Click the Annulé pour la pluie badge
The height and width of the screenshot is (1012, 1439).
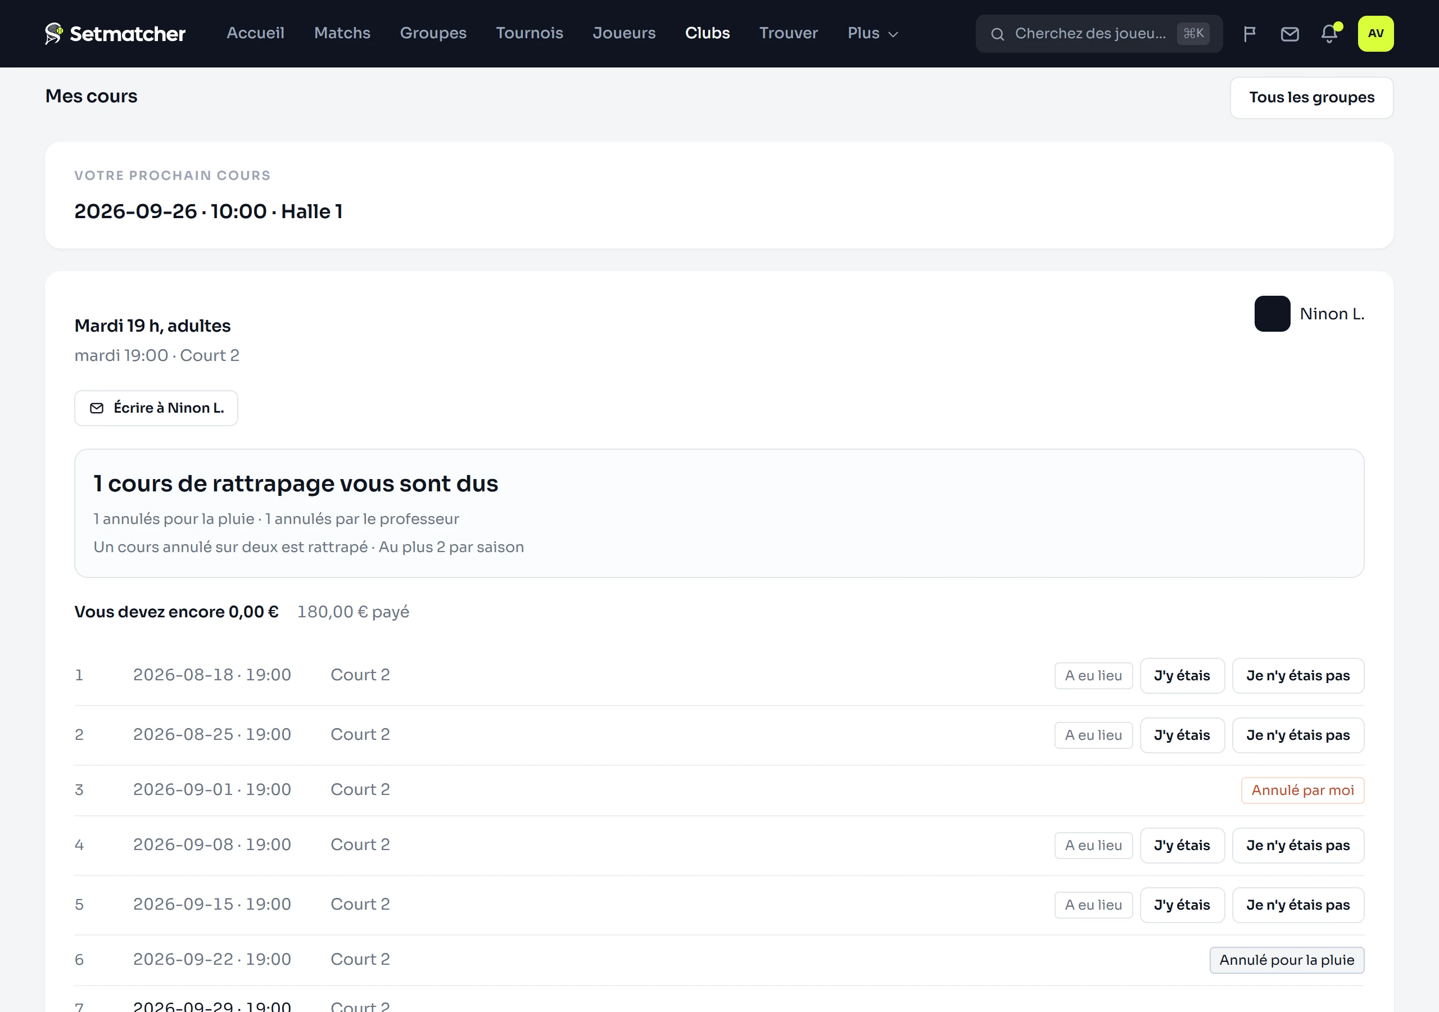coord(1286,961)
